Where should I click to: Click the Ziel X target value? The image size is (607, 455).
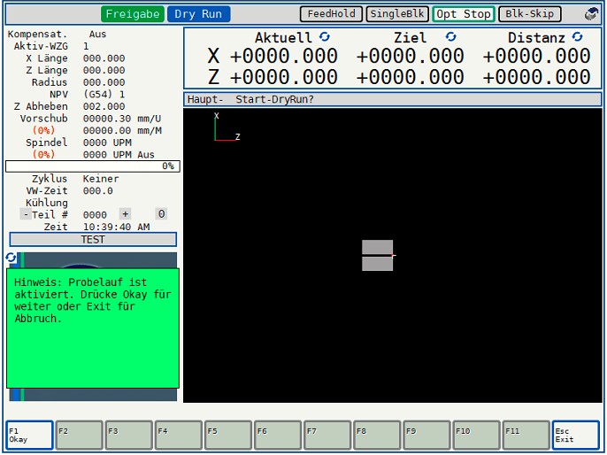coord(410,56)
